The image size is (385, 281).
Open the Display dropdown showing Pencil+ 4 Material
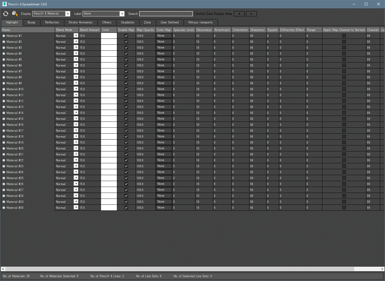pyautogui.click(x=67, y=13)
